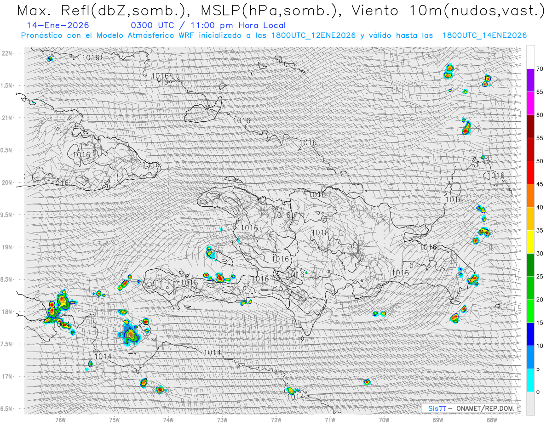The width and height of the screenshot is (552, 426).
Task: Click the bright red 45-50 dBZ color band
Action: [530, 173]
